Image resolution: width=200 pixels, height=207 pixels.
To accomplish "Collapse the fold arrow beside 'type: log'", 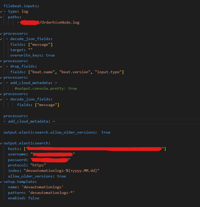I will (1, 12).
